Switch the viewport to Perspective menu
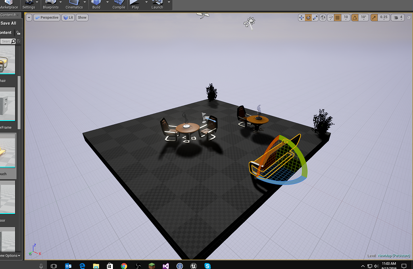Viewport: 413px width, 269px height. click(x=46, y=17)
